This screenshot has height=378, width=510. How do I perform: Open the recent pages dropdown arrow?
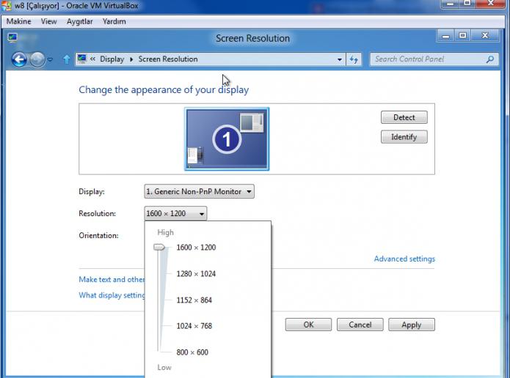(x=50, y=59)
